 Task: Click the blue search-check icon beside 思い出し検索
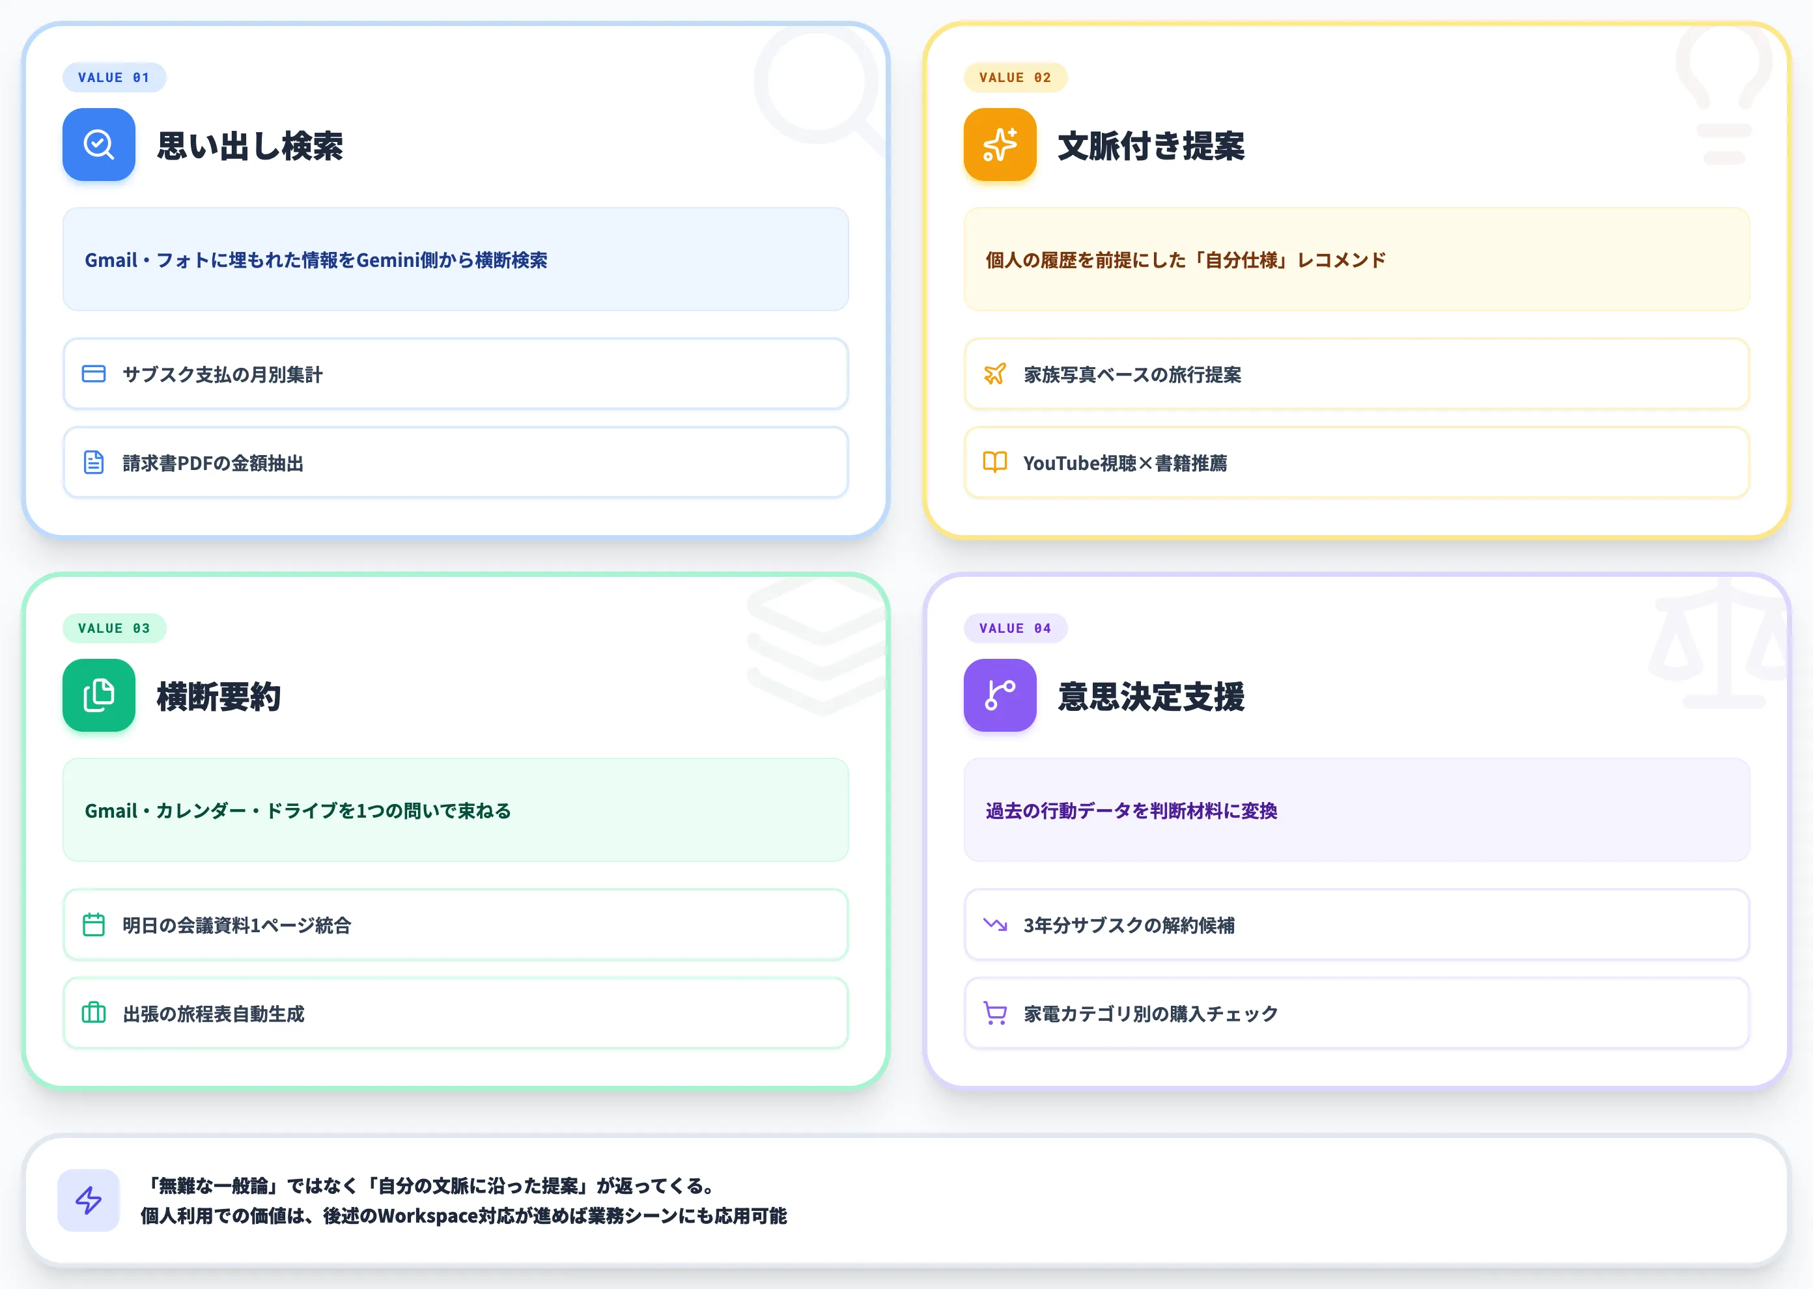(98, 145)
